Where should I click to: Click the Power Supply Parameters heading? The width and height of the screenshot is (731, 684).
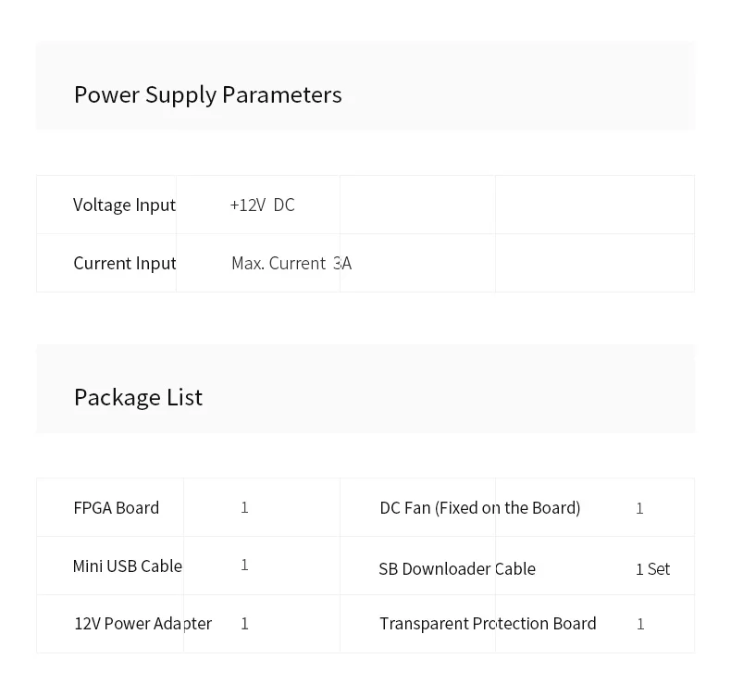click(x=207, y=94)
